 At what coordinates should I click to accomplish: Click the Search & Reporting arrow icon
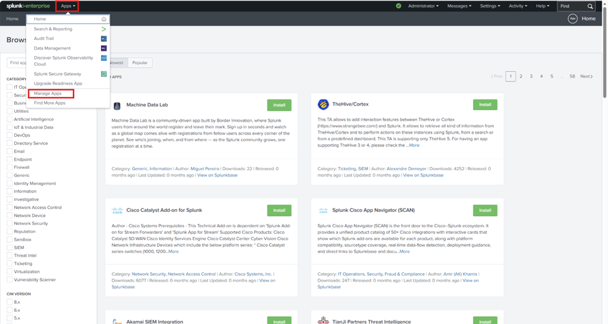coord(104,29)
